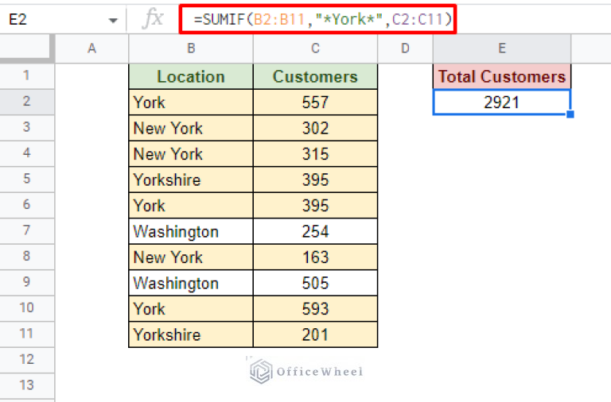Select the cell with value 593
The width and height of the screenshot is (611, 402).
tap(315, 309)
